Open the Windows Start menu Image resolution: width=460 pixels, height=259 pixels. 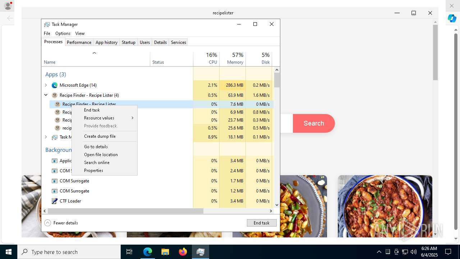[9, 252]
